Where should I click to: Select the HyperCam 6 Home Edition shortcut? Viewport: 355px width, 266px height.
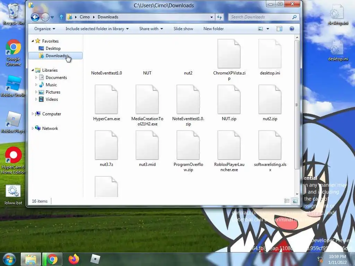coord(13,161)
